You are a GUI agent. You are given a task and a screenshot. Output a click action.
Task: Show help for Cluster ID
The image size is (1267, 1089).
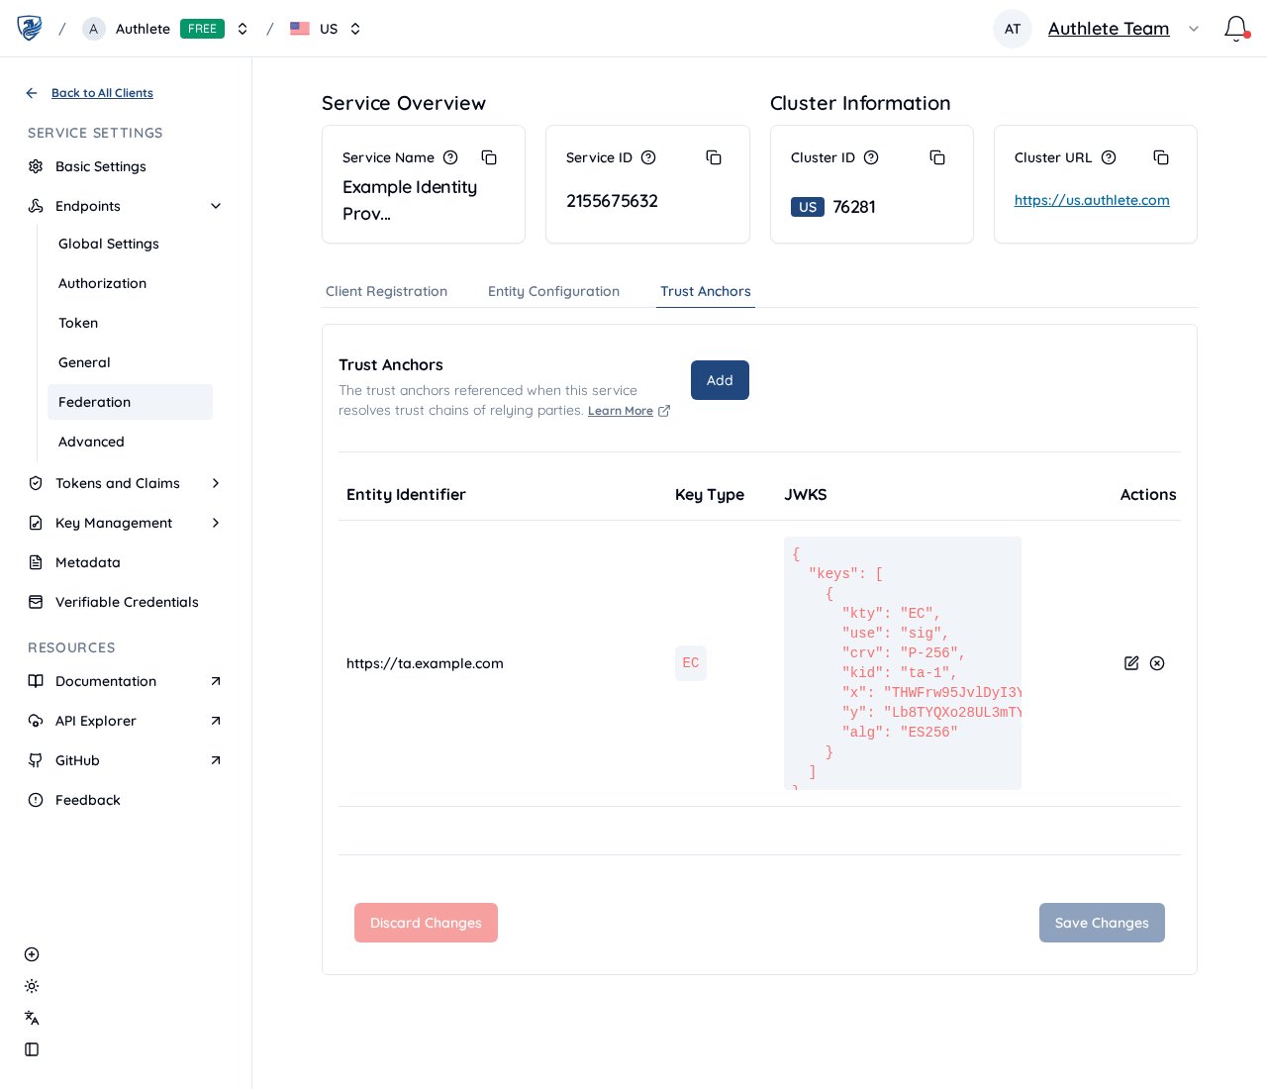(x=871, y=157)
